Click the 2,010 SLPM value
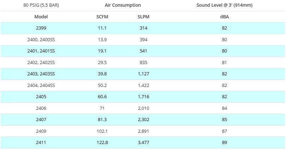 click(143, 108)
